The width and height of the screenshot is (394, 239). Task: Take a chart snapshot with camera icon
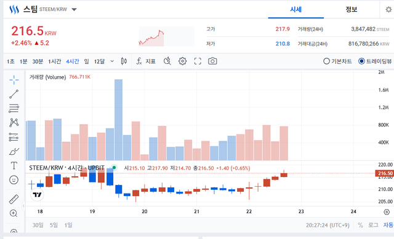[x=212, y=61]
